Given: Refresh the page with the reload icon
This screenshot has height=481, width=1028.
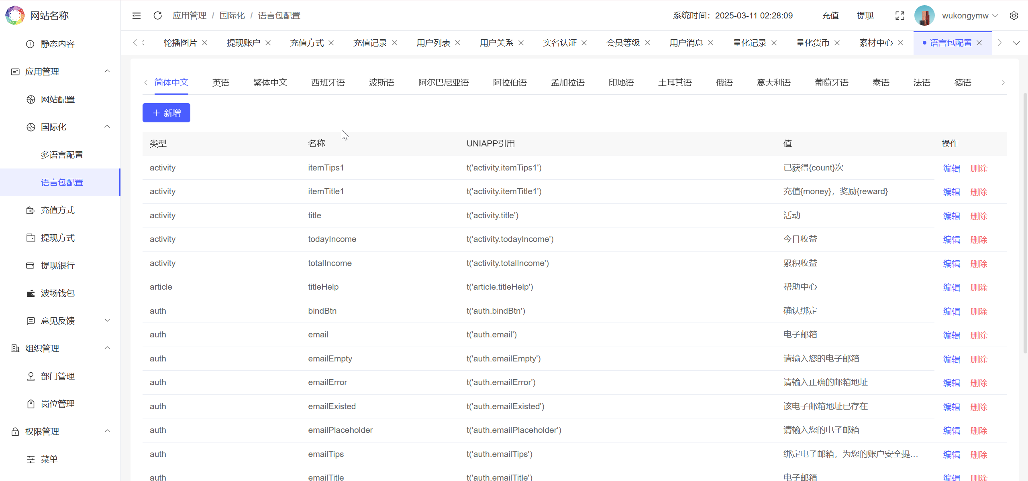Looking at the screenshot, I should pos(157,15).
